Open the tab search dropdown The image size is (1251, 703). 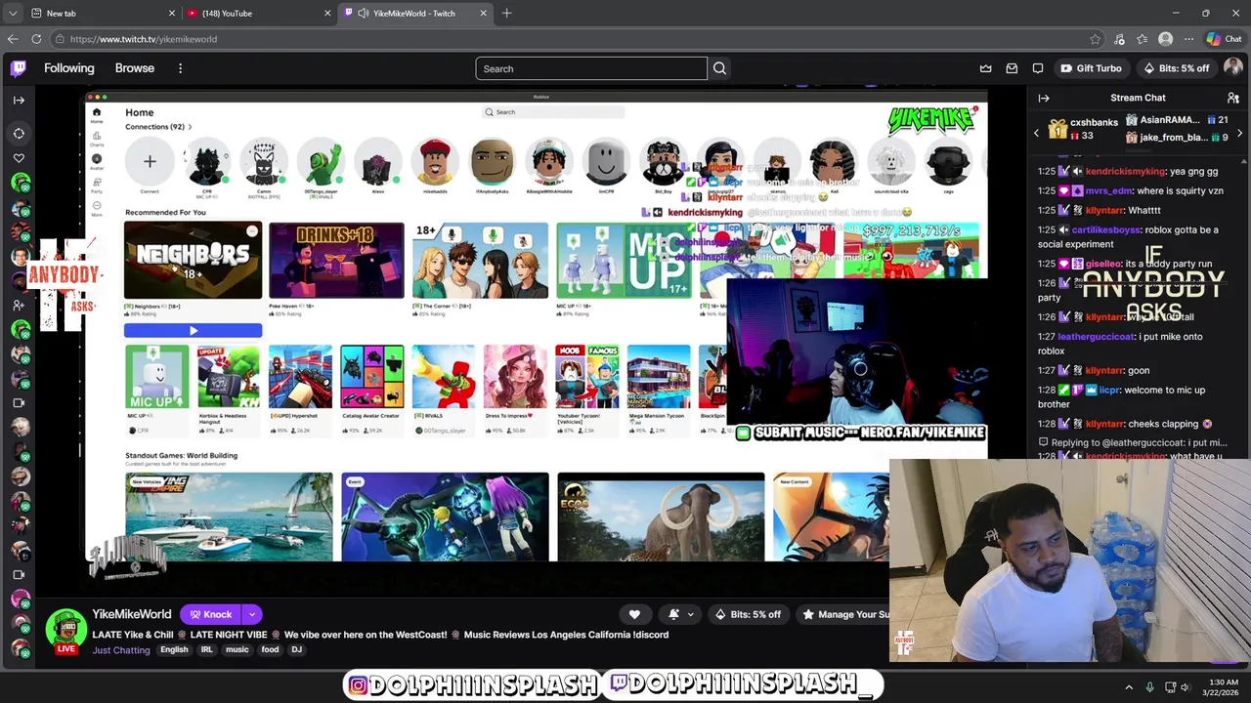coord(13,13)
